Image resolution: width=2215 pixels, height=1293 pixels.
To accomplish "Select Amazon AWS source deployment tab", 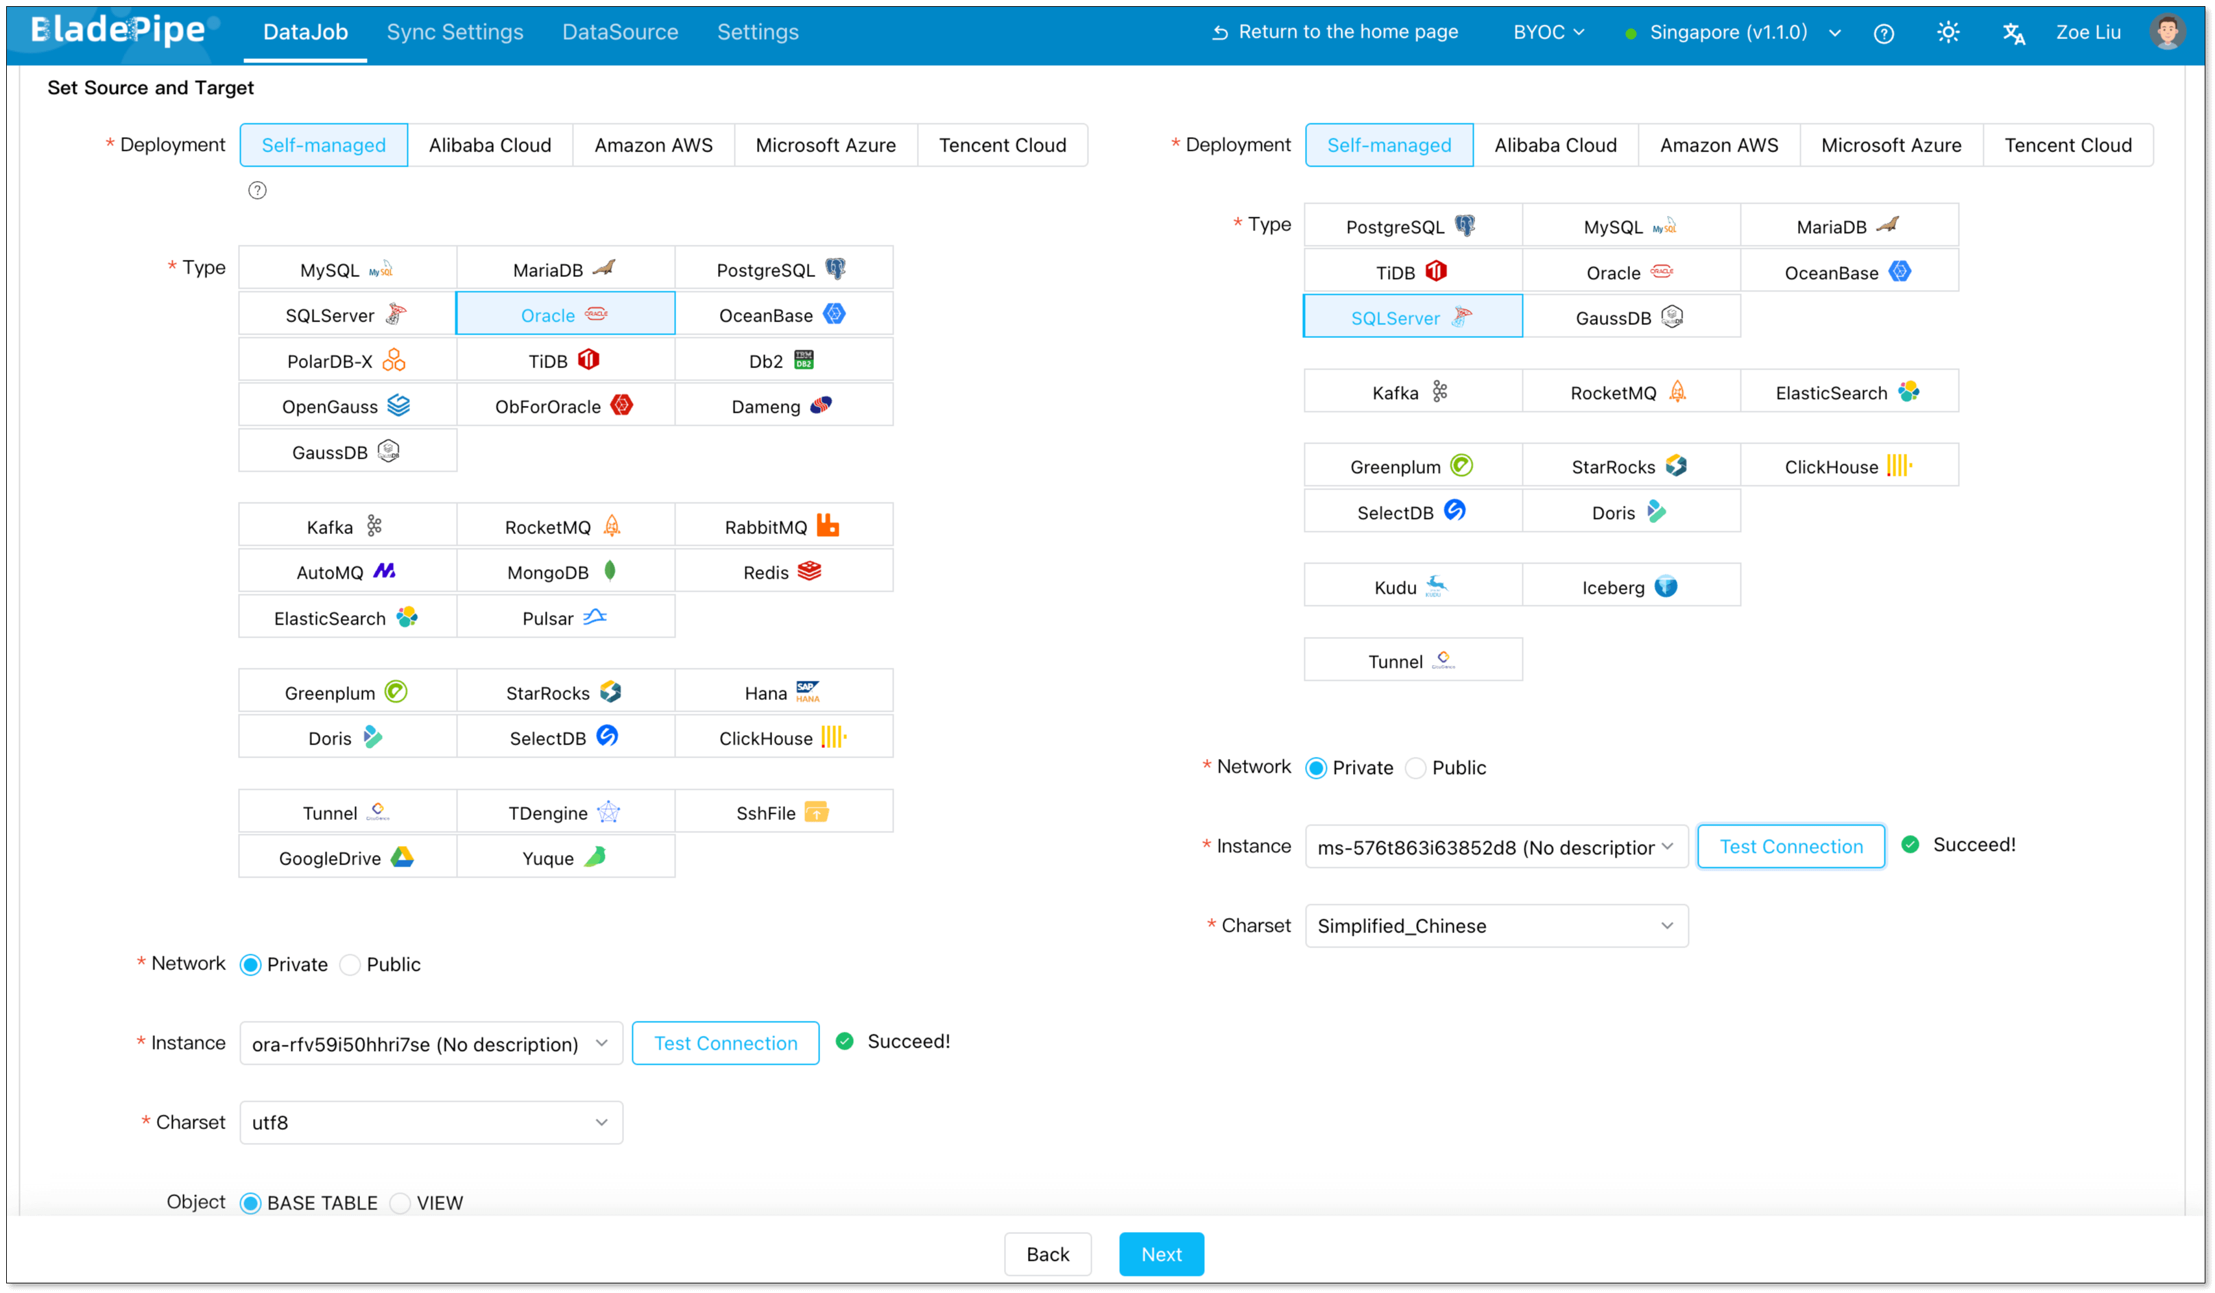I will click(653, 145).
